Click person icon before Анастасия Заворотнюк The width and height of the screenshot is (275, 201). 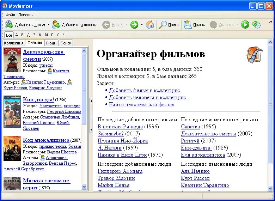(43, 158)
